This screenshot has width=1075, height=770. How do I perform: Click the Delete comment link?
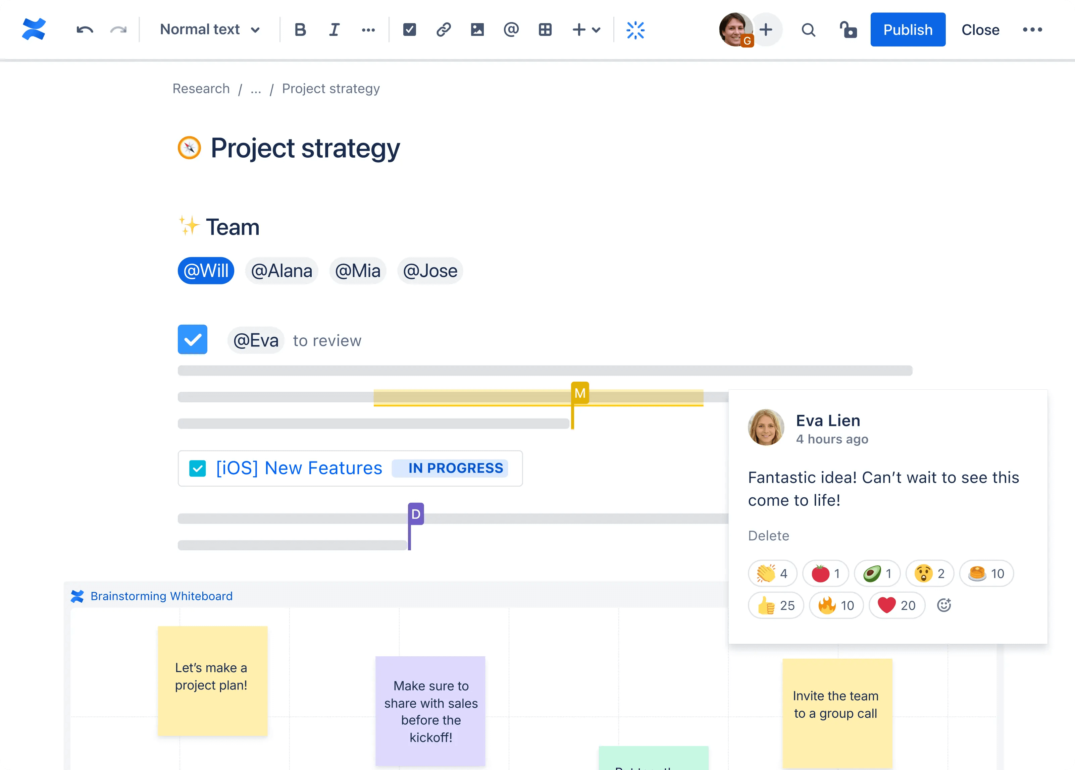(x=768, y=535)
